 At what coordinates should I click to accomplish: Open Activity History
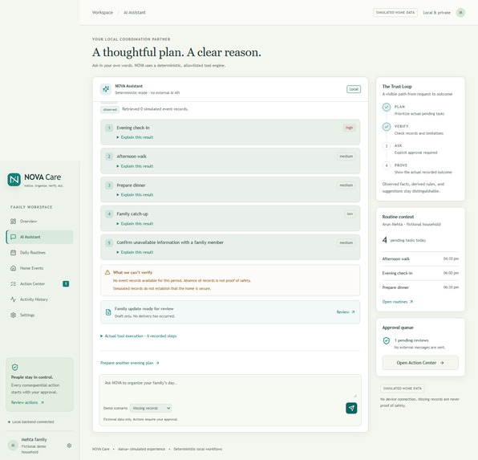[x=39, y=299]
